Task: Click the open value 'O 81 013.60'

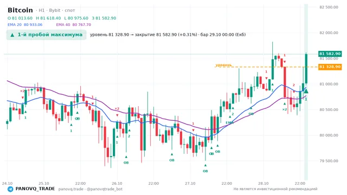Action: pyautogui.click(x=20, y=18)
